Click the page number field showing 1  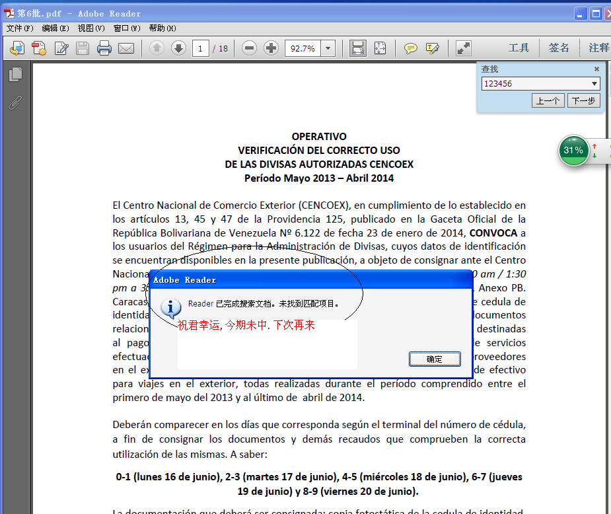coord(200,49)
